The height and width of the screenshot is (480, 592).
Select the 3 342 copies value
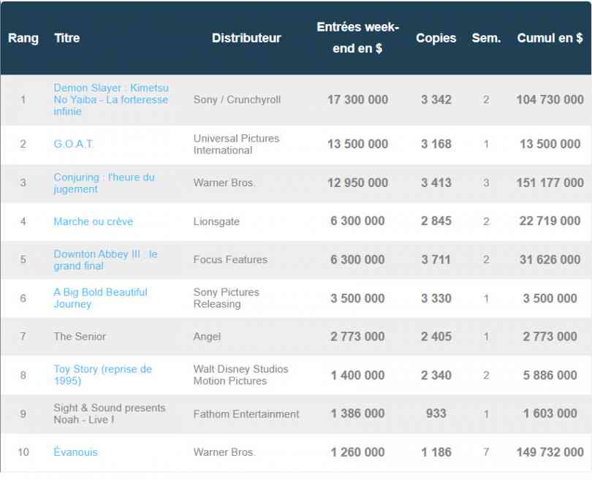pos(436,99)
